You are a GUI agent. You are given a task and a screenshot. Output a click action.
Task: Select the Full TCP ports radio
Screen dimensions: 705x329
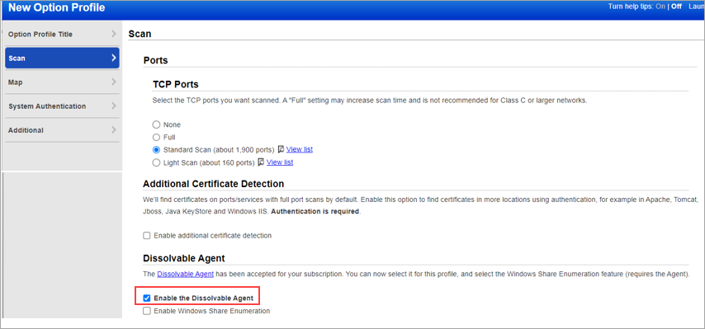coord(157,137)
